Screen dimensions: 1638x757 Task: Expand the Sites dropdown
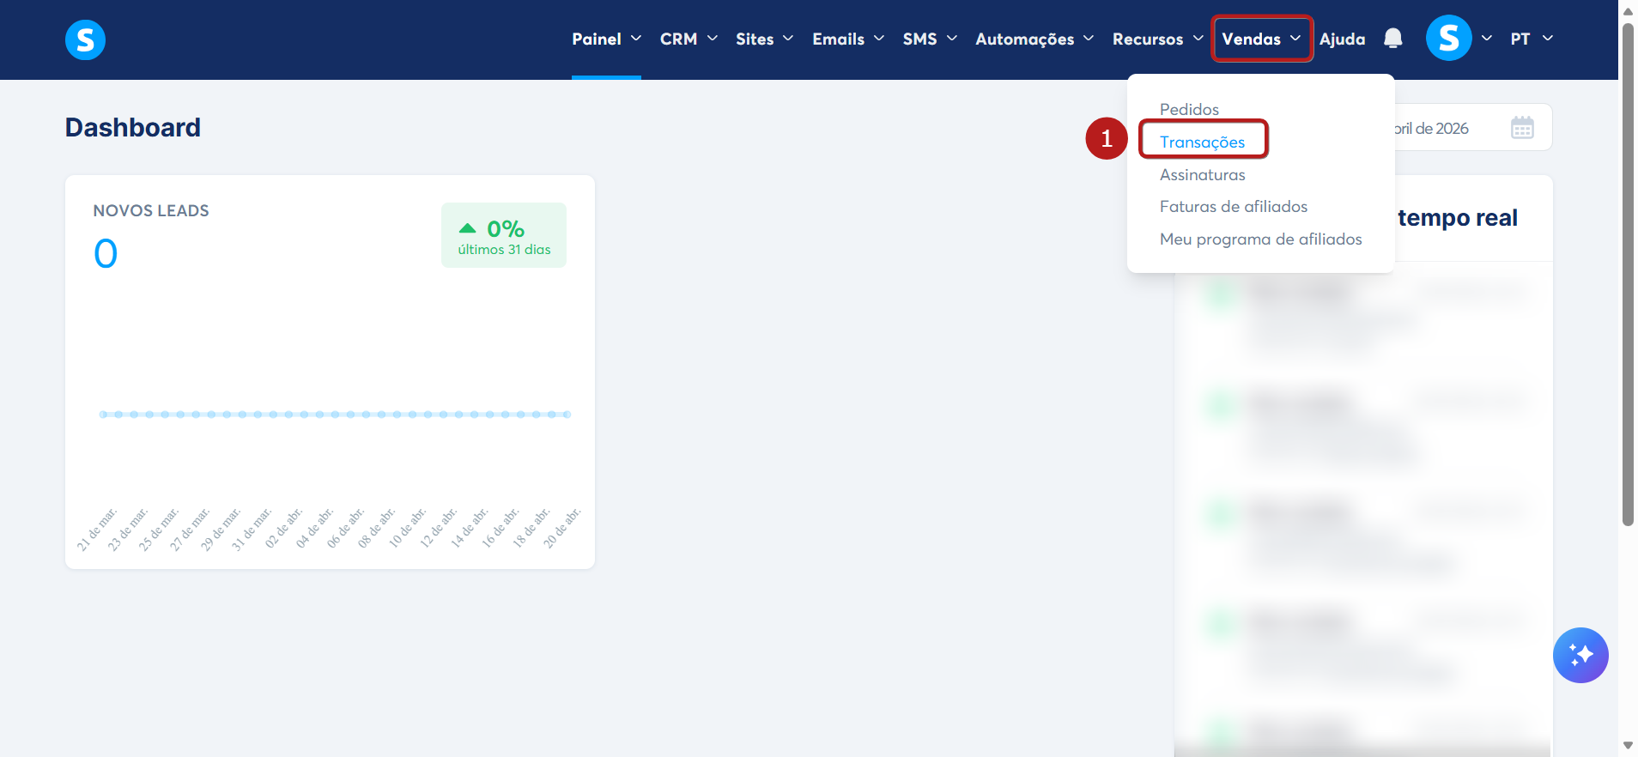tap(764, 39)
